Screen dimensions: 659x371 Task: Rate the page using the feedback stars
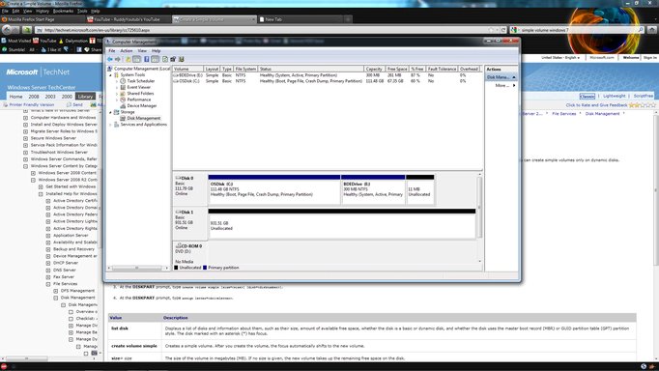(x=643, y=105)
